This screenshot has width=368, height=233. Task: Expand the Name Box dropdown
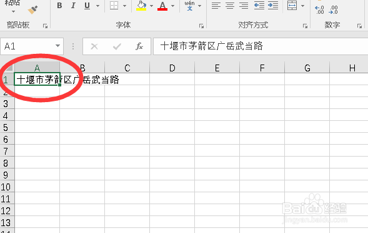tap(57, 46)
